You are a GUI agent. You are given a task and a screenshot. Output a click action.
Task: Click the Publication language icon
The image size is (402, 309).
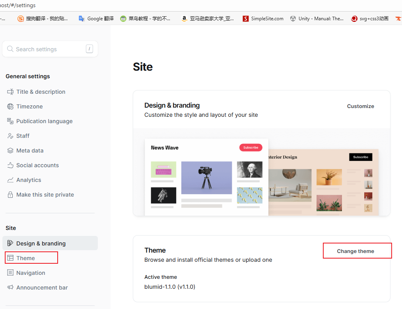[10, 121]
